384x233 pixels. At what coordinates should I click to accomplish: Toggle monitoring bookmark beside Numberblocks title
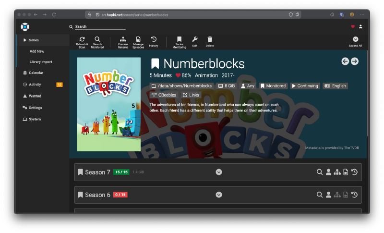click(155, 64)
